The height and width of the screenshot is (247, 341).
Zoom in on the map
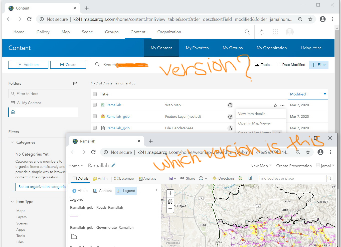tap(170, 193)
